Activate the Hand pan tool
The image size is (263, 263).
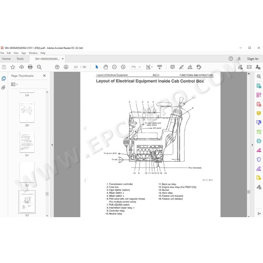(x=106, y=67)
